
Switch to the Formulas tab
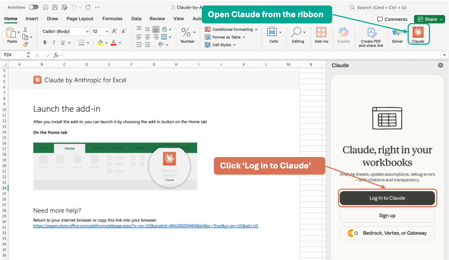(x=112, y=19)
